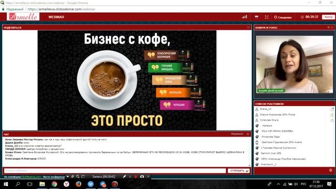The width and height of the screenshot is (336, 189).
Task: Enter fullscreen with the expand arrows icon
Action: tap(267, 17)
